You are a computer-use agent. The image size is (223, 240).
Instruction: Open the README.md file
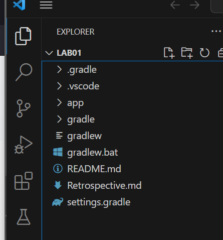point(132,169)
